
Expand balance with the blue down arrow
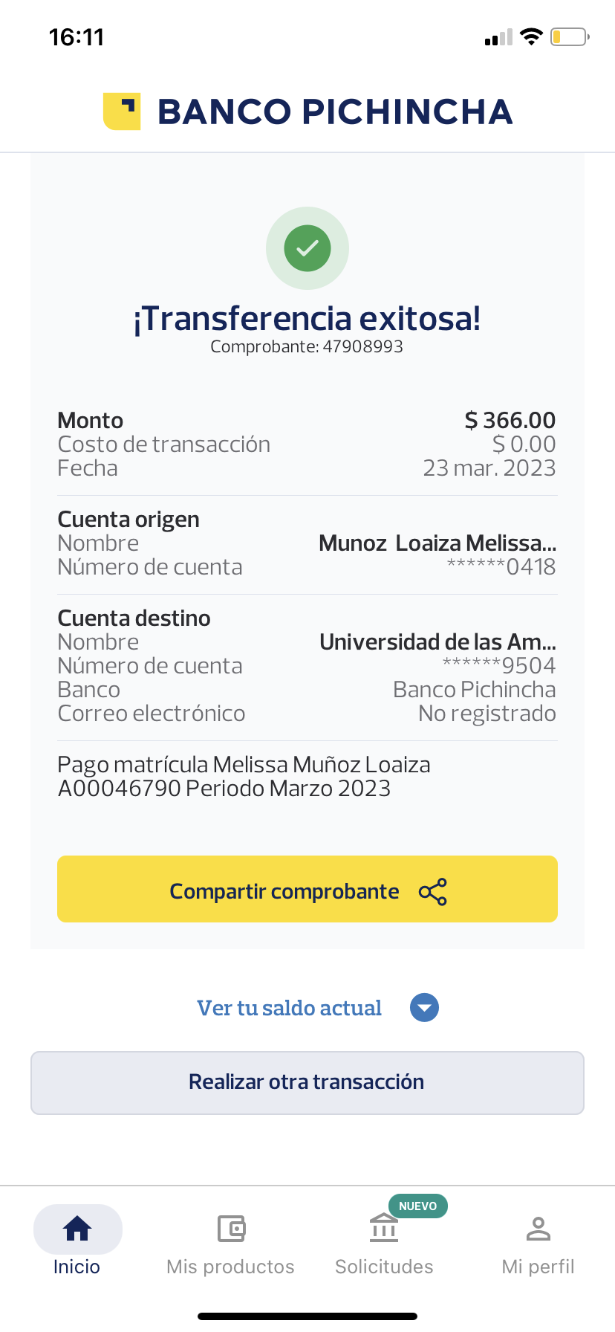point(424,1008)
